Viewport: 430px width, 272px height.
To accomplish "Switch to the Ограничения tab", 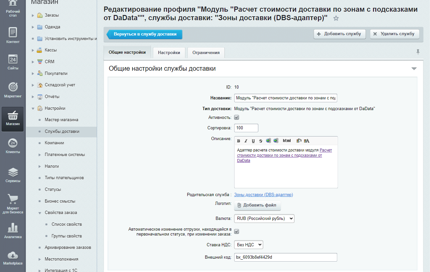I will coord(206,52).
